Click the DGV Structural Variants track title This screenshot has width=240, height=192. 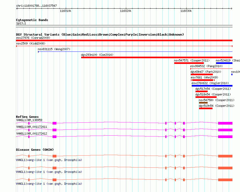pos(100,35)
